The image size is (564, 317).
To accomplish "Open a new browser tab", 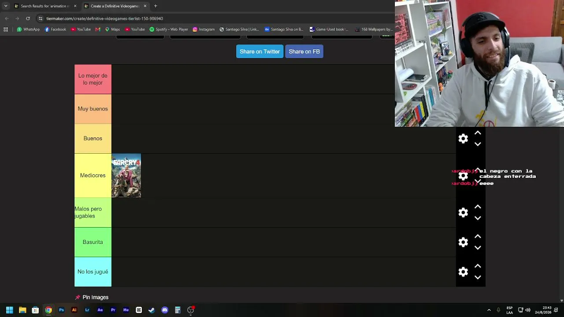I will [156, 6].
